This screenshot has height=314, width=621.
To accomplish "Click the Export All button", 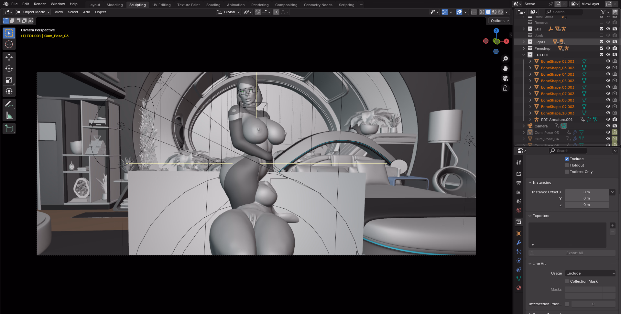I will (574, 253).
